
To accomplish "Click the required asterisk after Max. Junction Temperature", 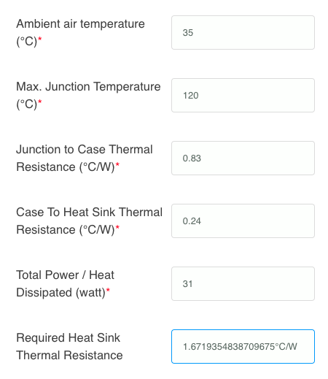I will tap(40, 102).
